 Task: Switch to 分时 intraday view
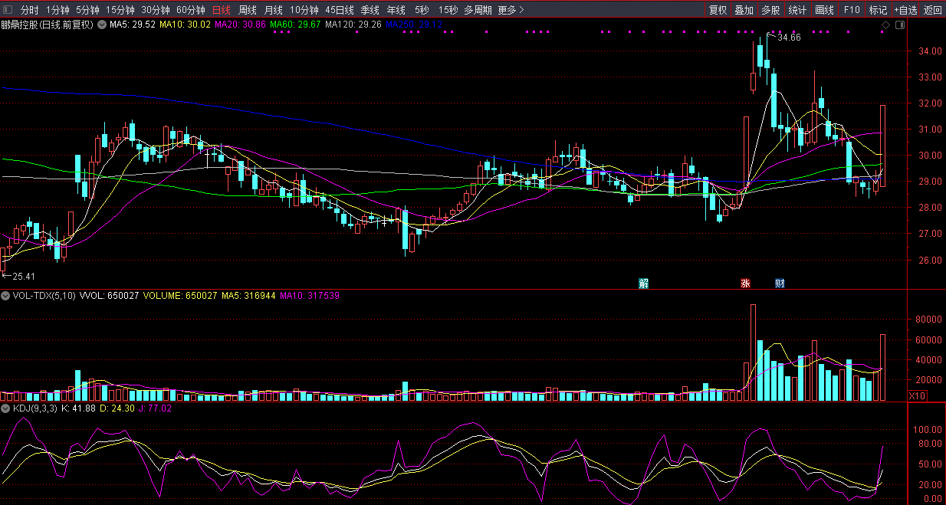(x=29, y=10)
